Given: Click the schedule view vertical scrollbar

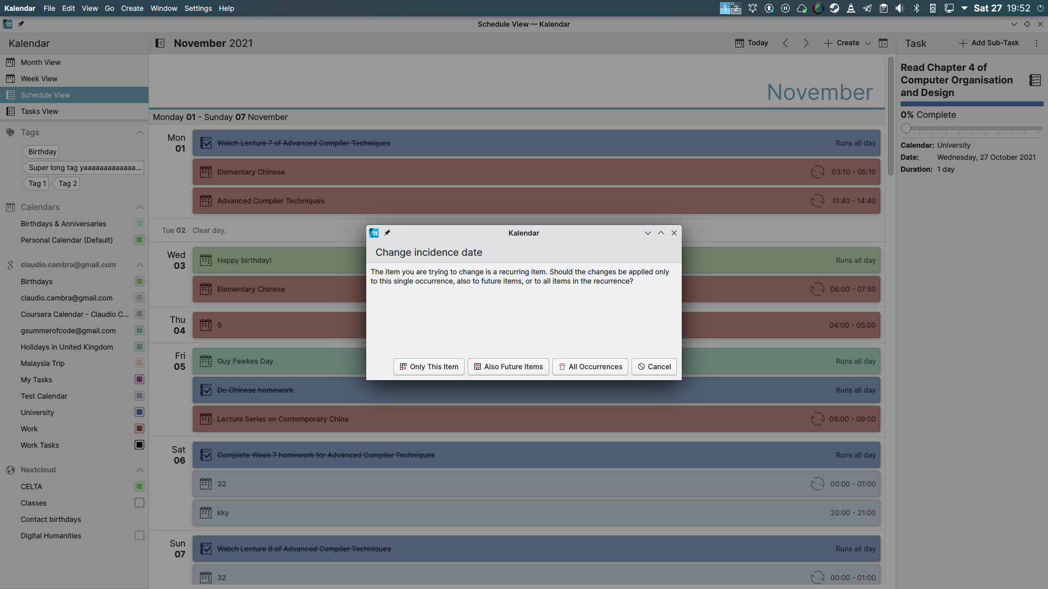Looking at the screenshot, I should 891,116.
